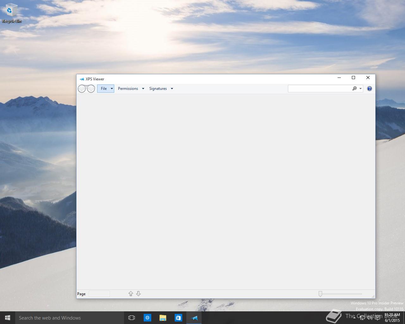Screen dimensions: 405x324
Task: Click the Forward navigation arrow in XPS Viewer
Action: coord(91,89)
